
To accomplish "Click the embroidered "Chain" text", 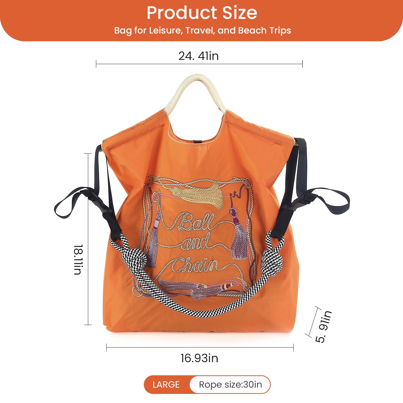I will click(x=195, y=265).
